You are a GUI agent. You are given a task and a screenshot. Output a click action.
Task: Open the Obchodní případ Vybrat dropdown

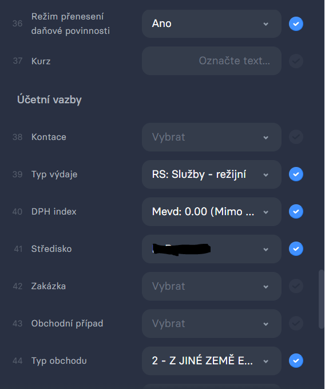pos(212,324)
